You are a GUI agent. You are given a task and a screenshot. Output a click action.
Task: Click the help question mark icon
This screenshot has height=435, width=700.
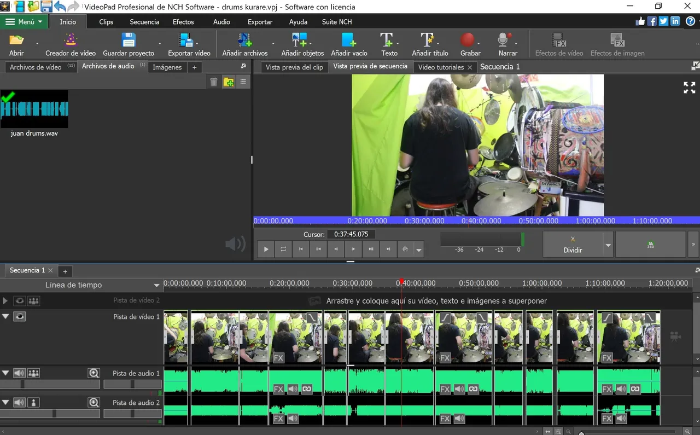tap(691, 21)
